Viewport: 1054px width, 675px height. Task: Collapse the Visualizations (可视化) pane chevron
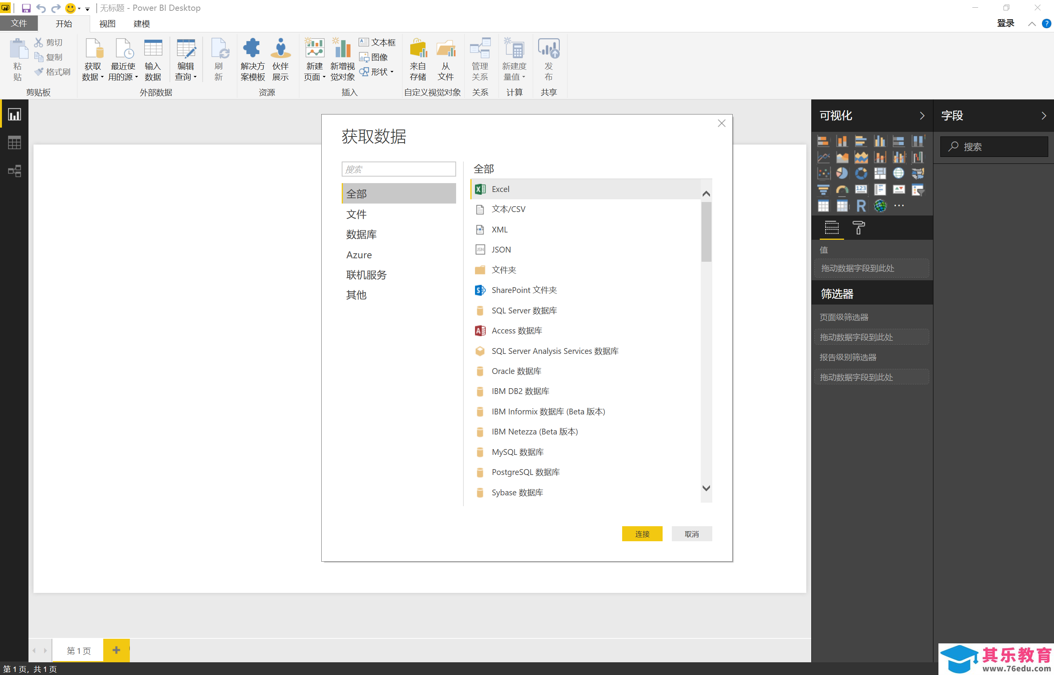coord(922,116)
